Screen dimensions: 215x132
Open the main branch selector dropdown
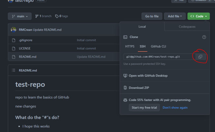pos(20,16)
